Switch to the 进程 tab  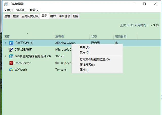(x=7, y=16)
